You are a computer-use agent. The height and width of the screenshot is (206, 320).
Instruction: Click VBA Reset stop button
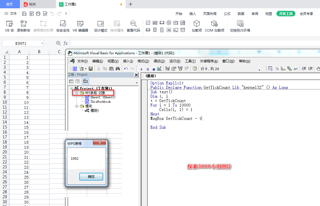click(154, 69)
